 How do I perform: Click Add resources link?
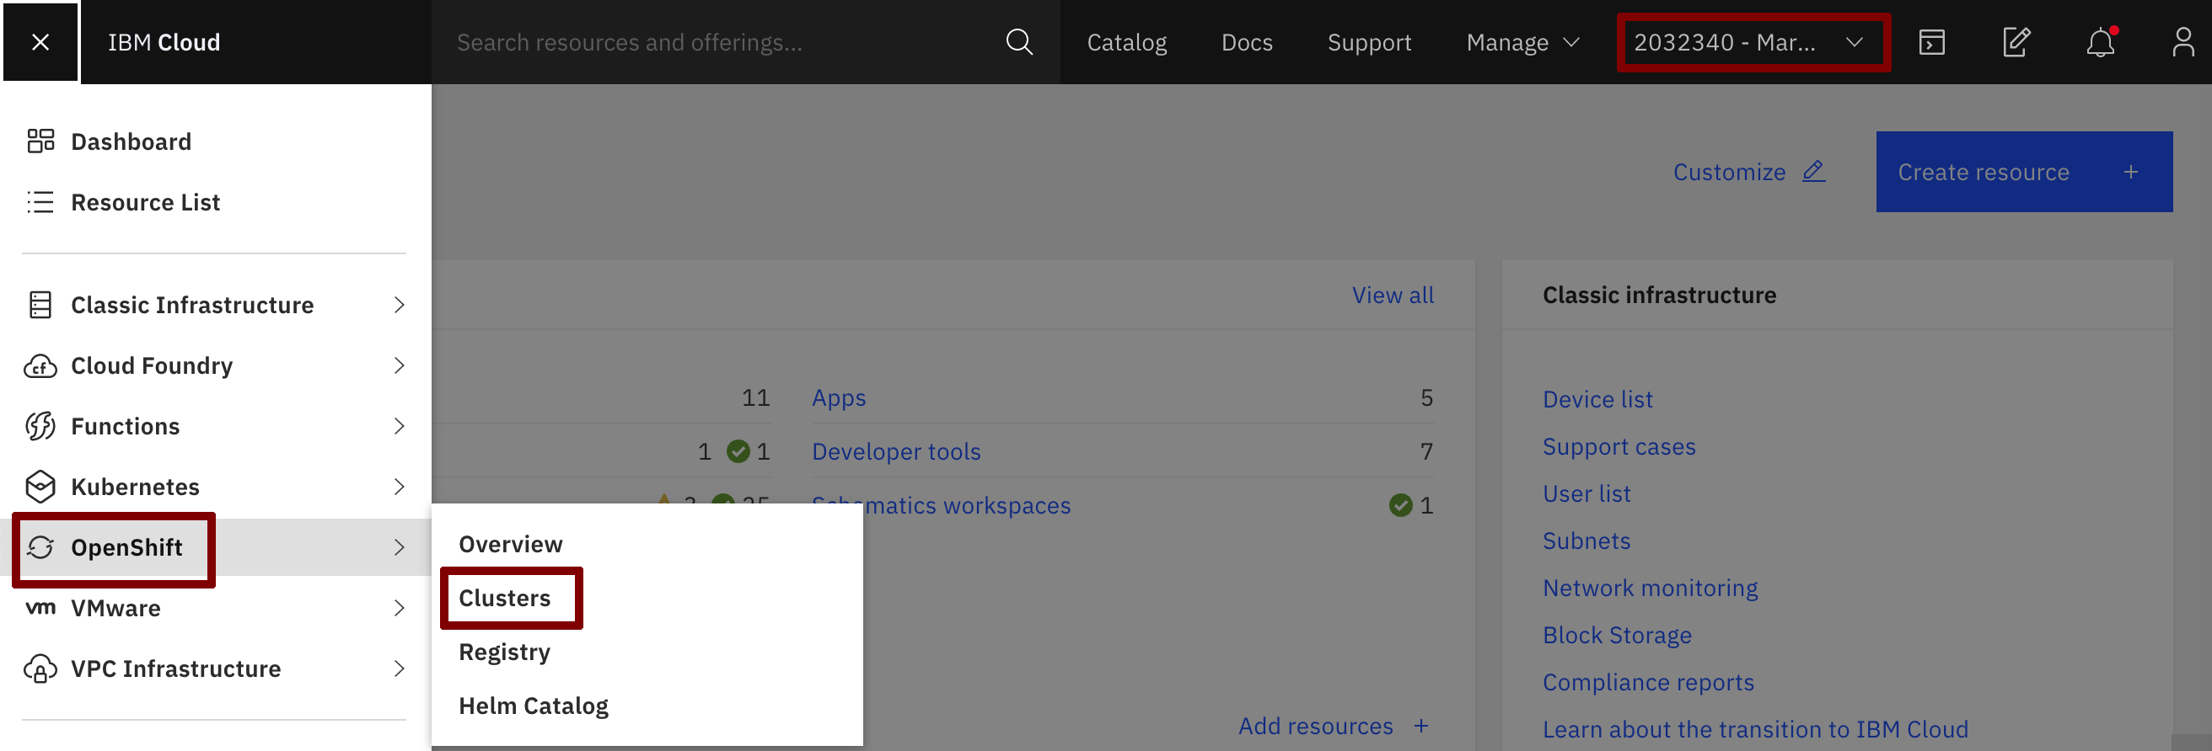click(x=1316, y=726)
